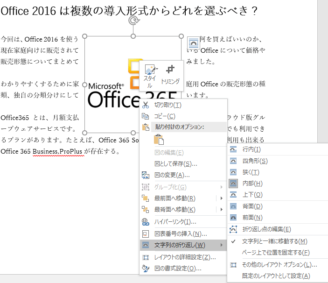
Task: Click the underlined word Business,ProPlus
Action: (x=58, y=151)
